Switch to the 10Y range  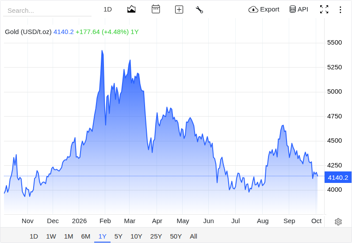136,236
